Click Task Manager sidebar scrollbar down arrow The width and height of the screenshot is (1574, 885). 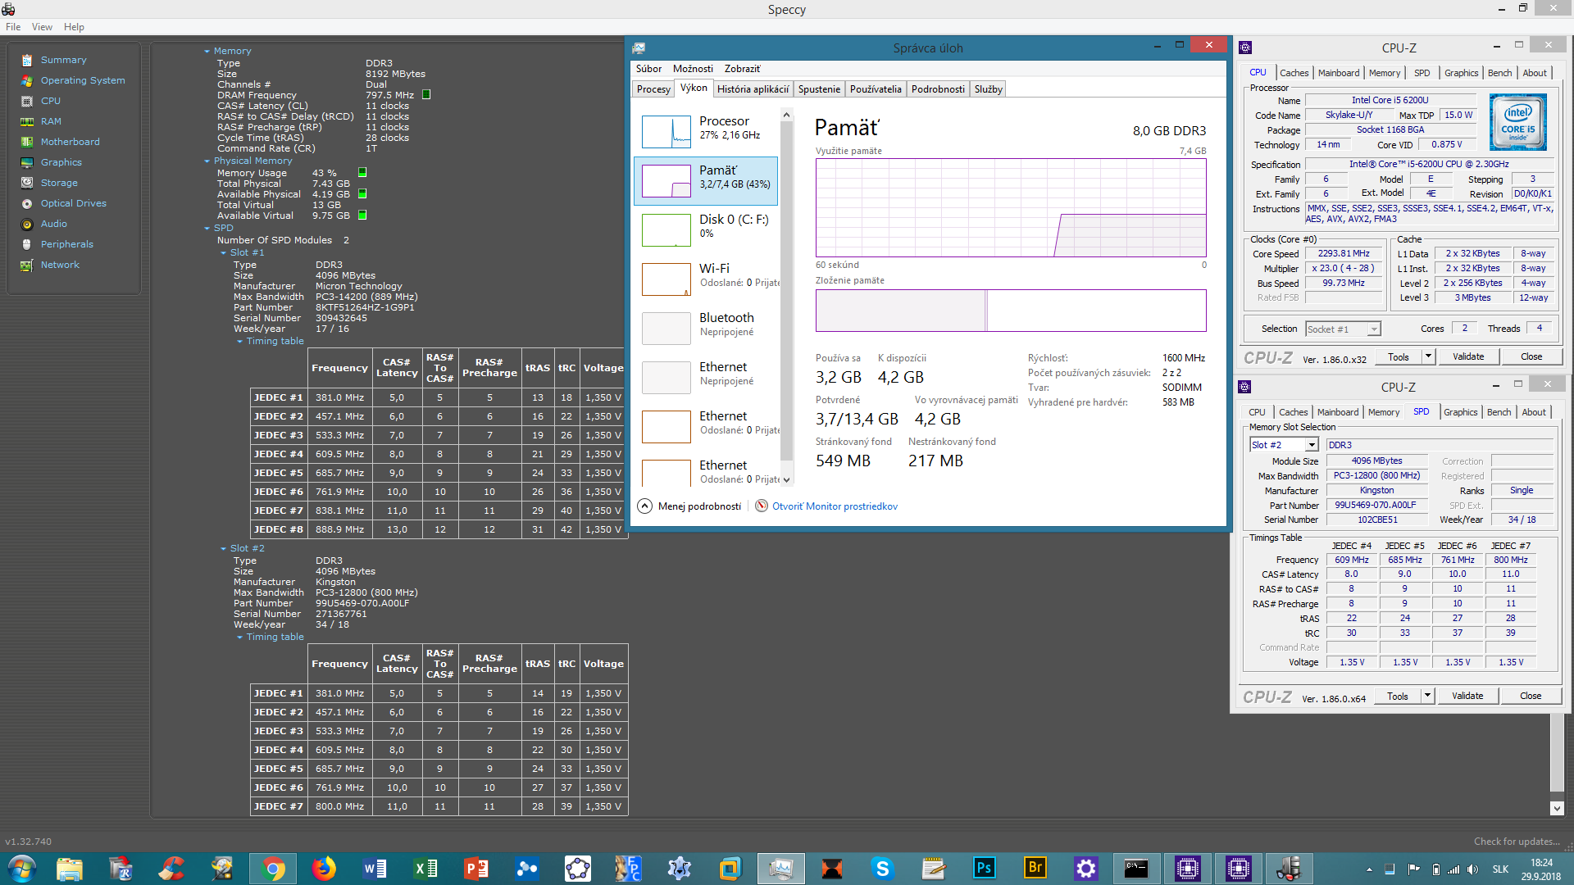pos(787,480)
